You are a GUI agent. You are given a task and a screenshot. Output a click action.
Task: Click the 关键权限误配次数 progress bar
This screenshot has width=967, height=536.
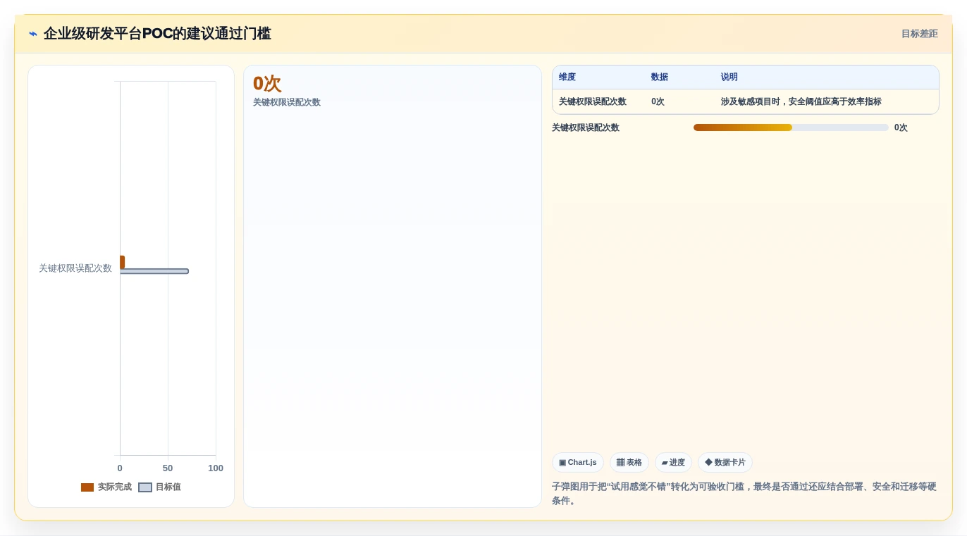[791, 127]
